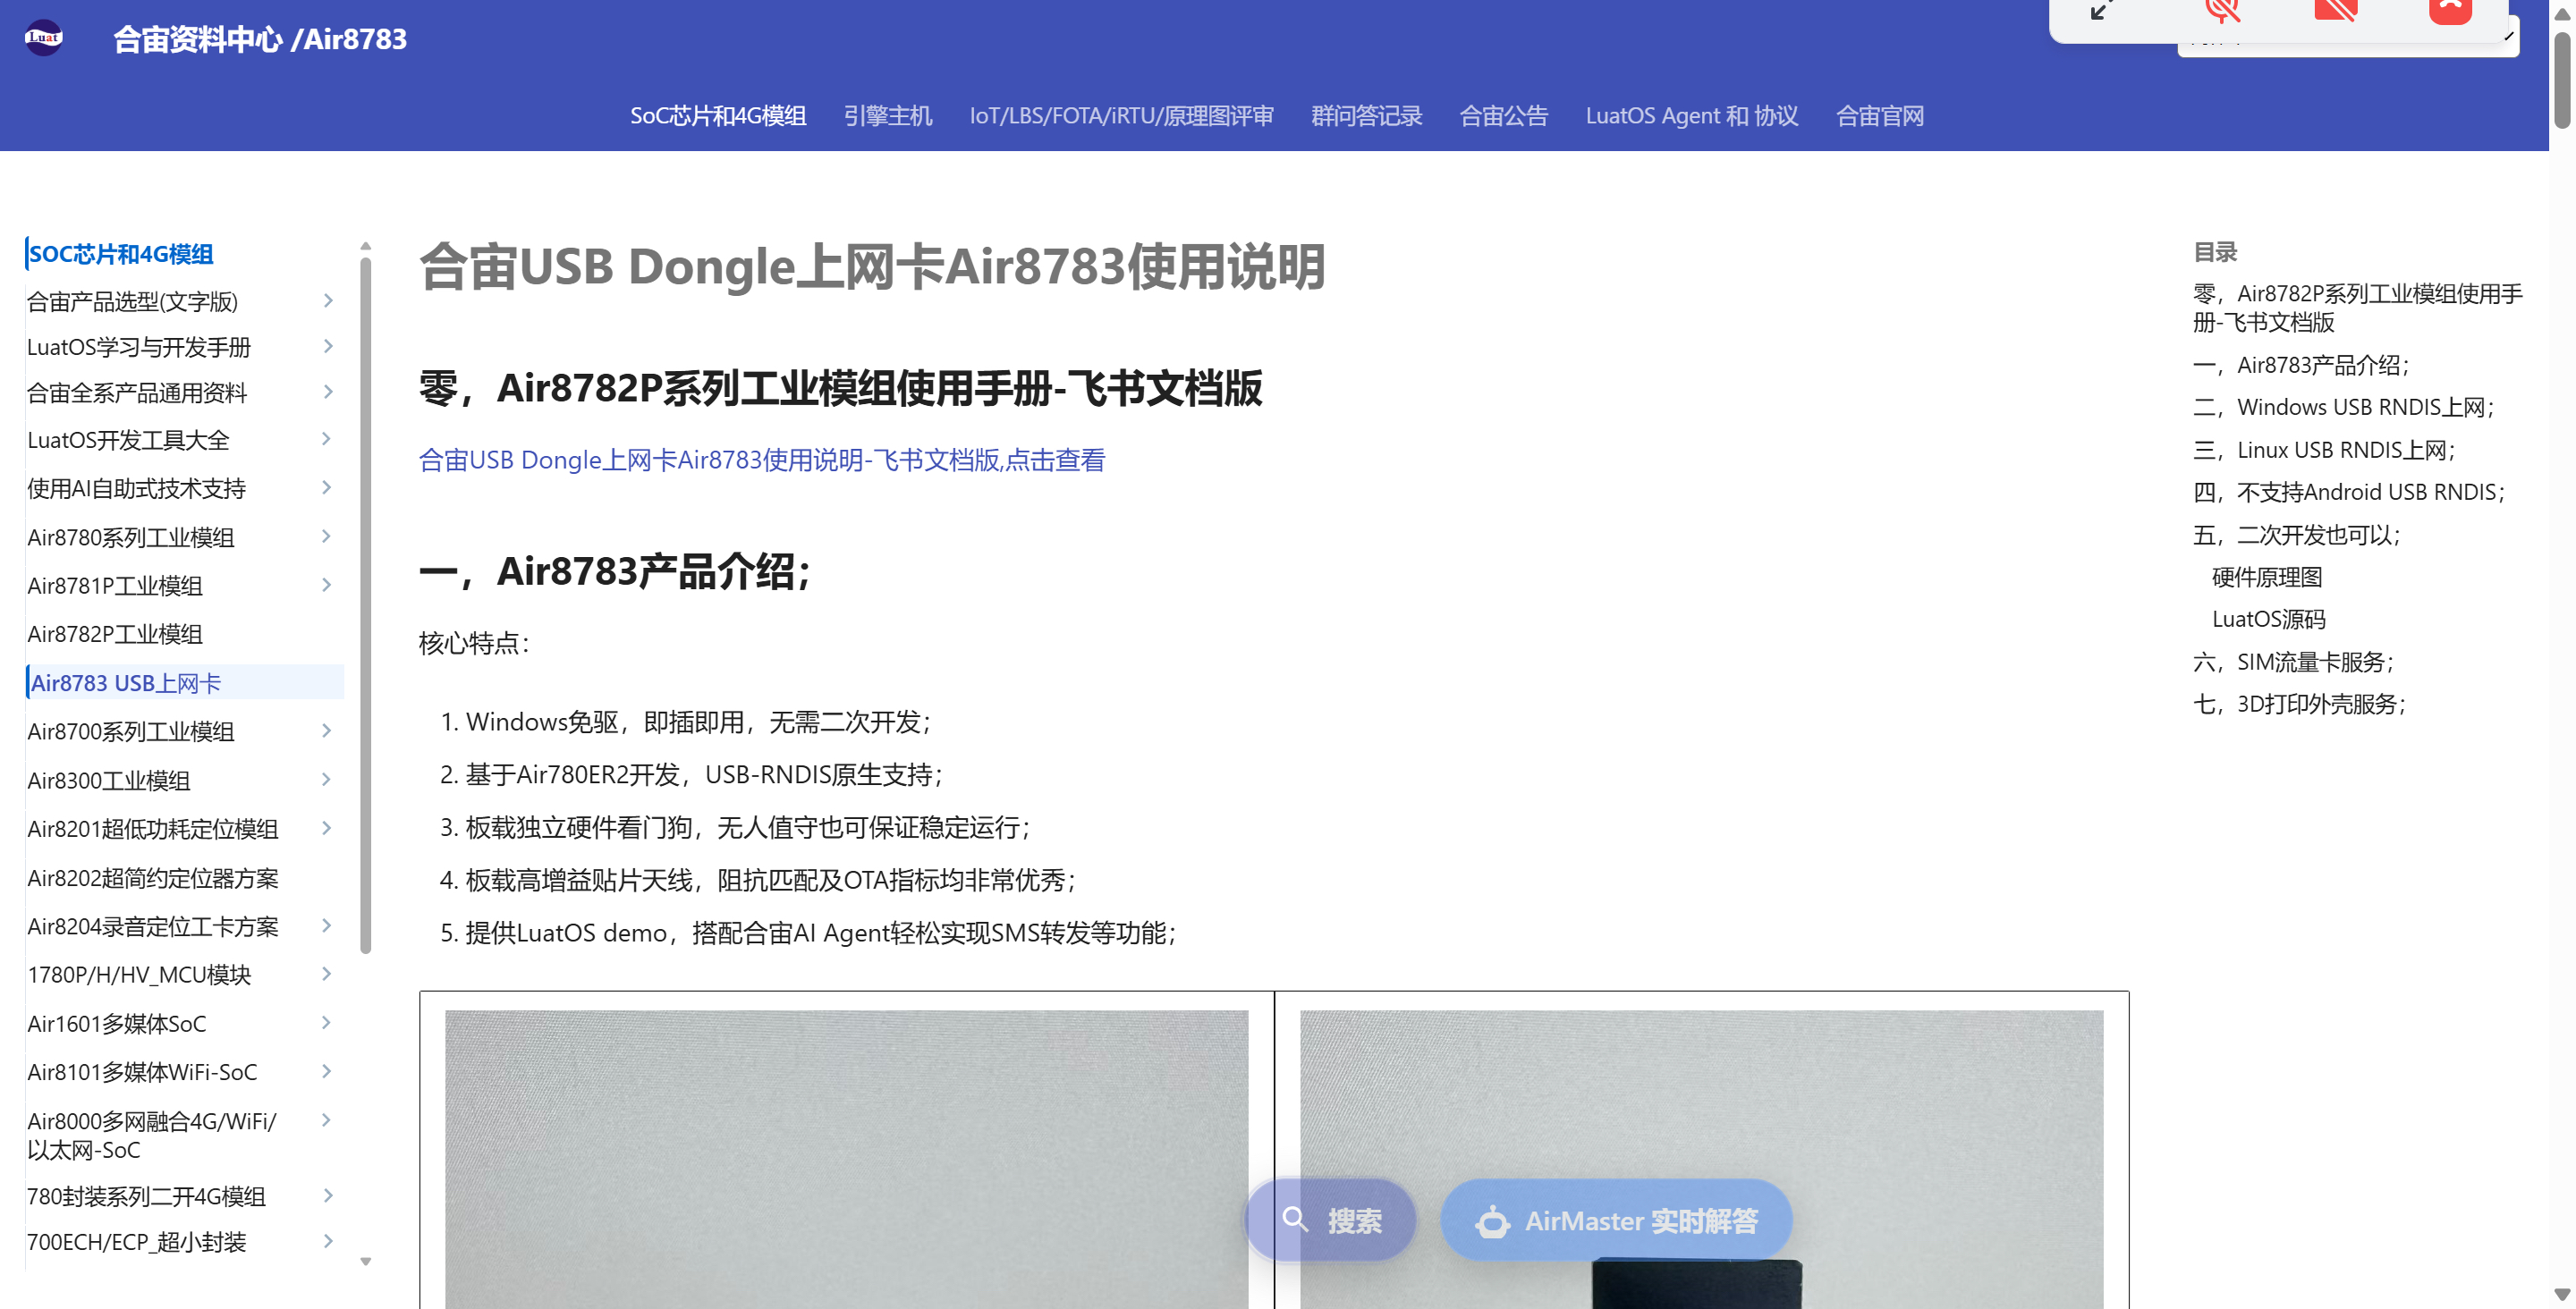Image resolution: width=2576 pixels, height=1309 pixels.
Task: Jump to 五，二次开发也可以 in 目录
Action: pyautogui.click(x=2298, y=535)
